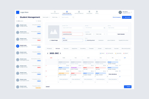
Task: Click the View all students link
Action: (117, 17)
